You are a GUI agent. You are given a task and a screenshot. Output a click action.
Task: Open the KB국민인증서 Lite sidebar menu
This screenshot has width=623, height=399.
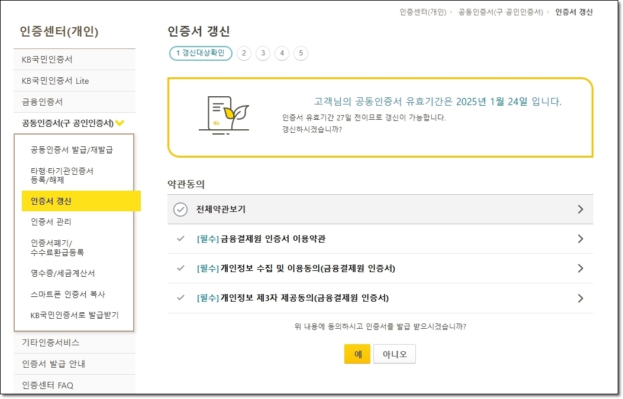coord(75,81)
